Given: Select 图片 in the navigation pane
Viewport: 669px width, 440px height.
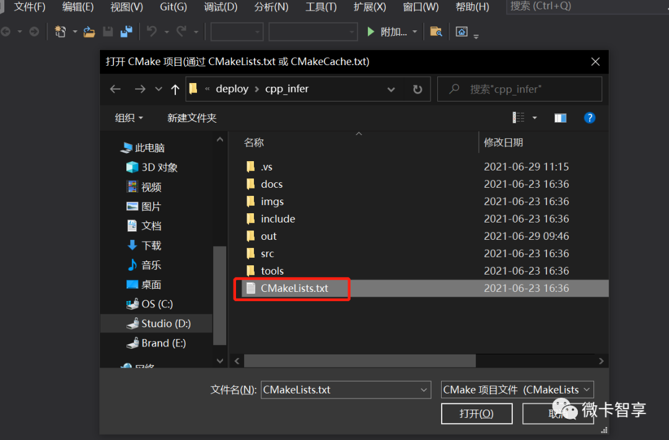Looking at the screenshot, I should click(x=144, y=206).
